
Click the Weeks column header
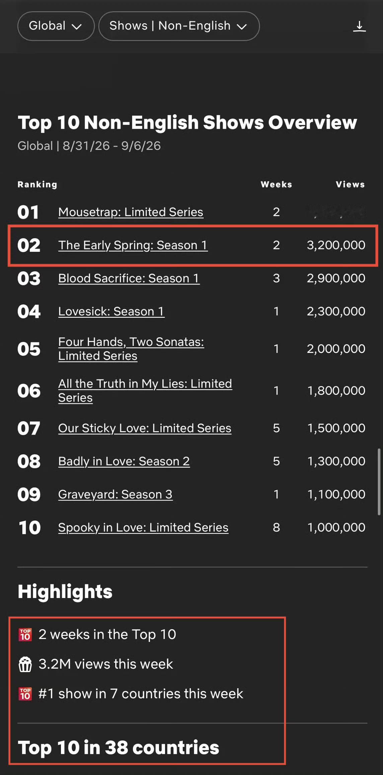click(x=276, y=184)
